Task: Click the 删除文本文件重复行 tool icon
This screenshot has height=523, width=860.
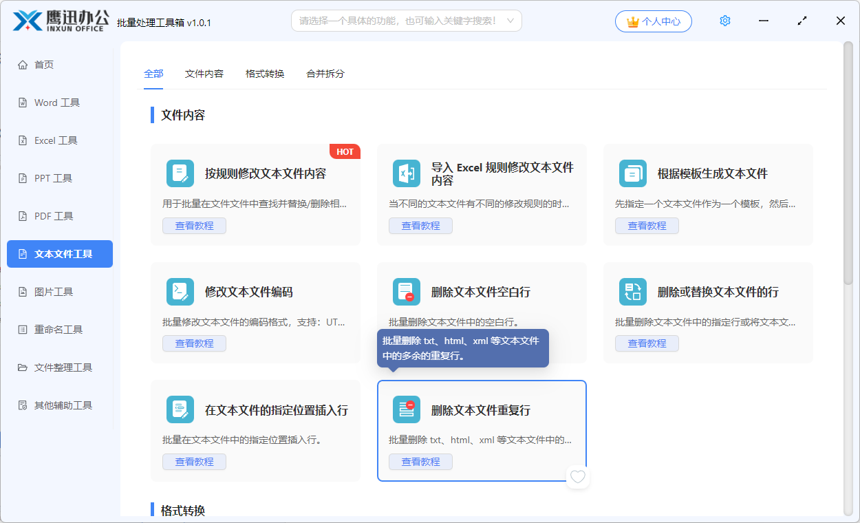Action: click(x=406, y=409)
